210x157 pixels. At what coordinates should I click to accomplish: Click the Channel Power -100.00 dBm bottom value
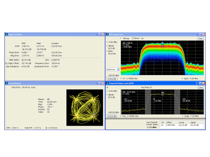pyautogui.click(x=113, y=112)
